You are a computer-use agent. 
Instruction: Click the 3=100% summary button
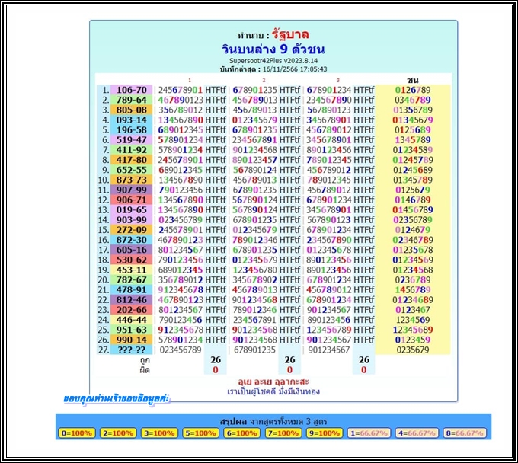click(x=159, y=433)
